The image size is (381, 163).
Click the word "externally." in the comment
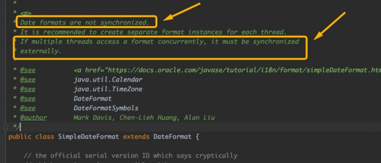coord(41,51)
